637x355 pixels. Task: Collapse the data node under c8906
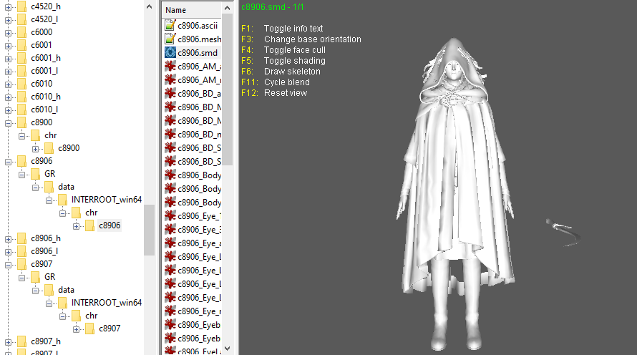pos(35,188)
